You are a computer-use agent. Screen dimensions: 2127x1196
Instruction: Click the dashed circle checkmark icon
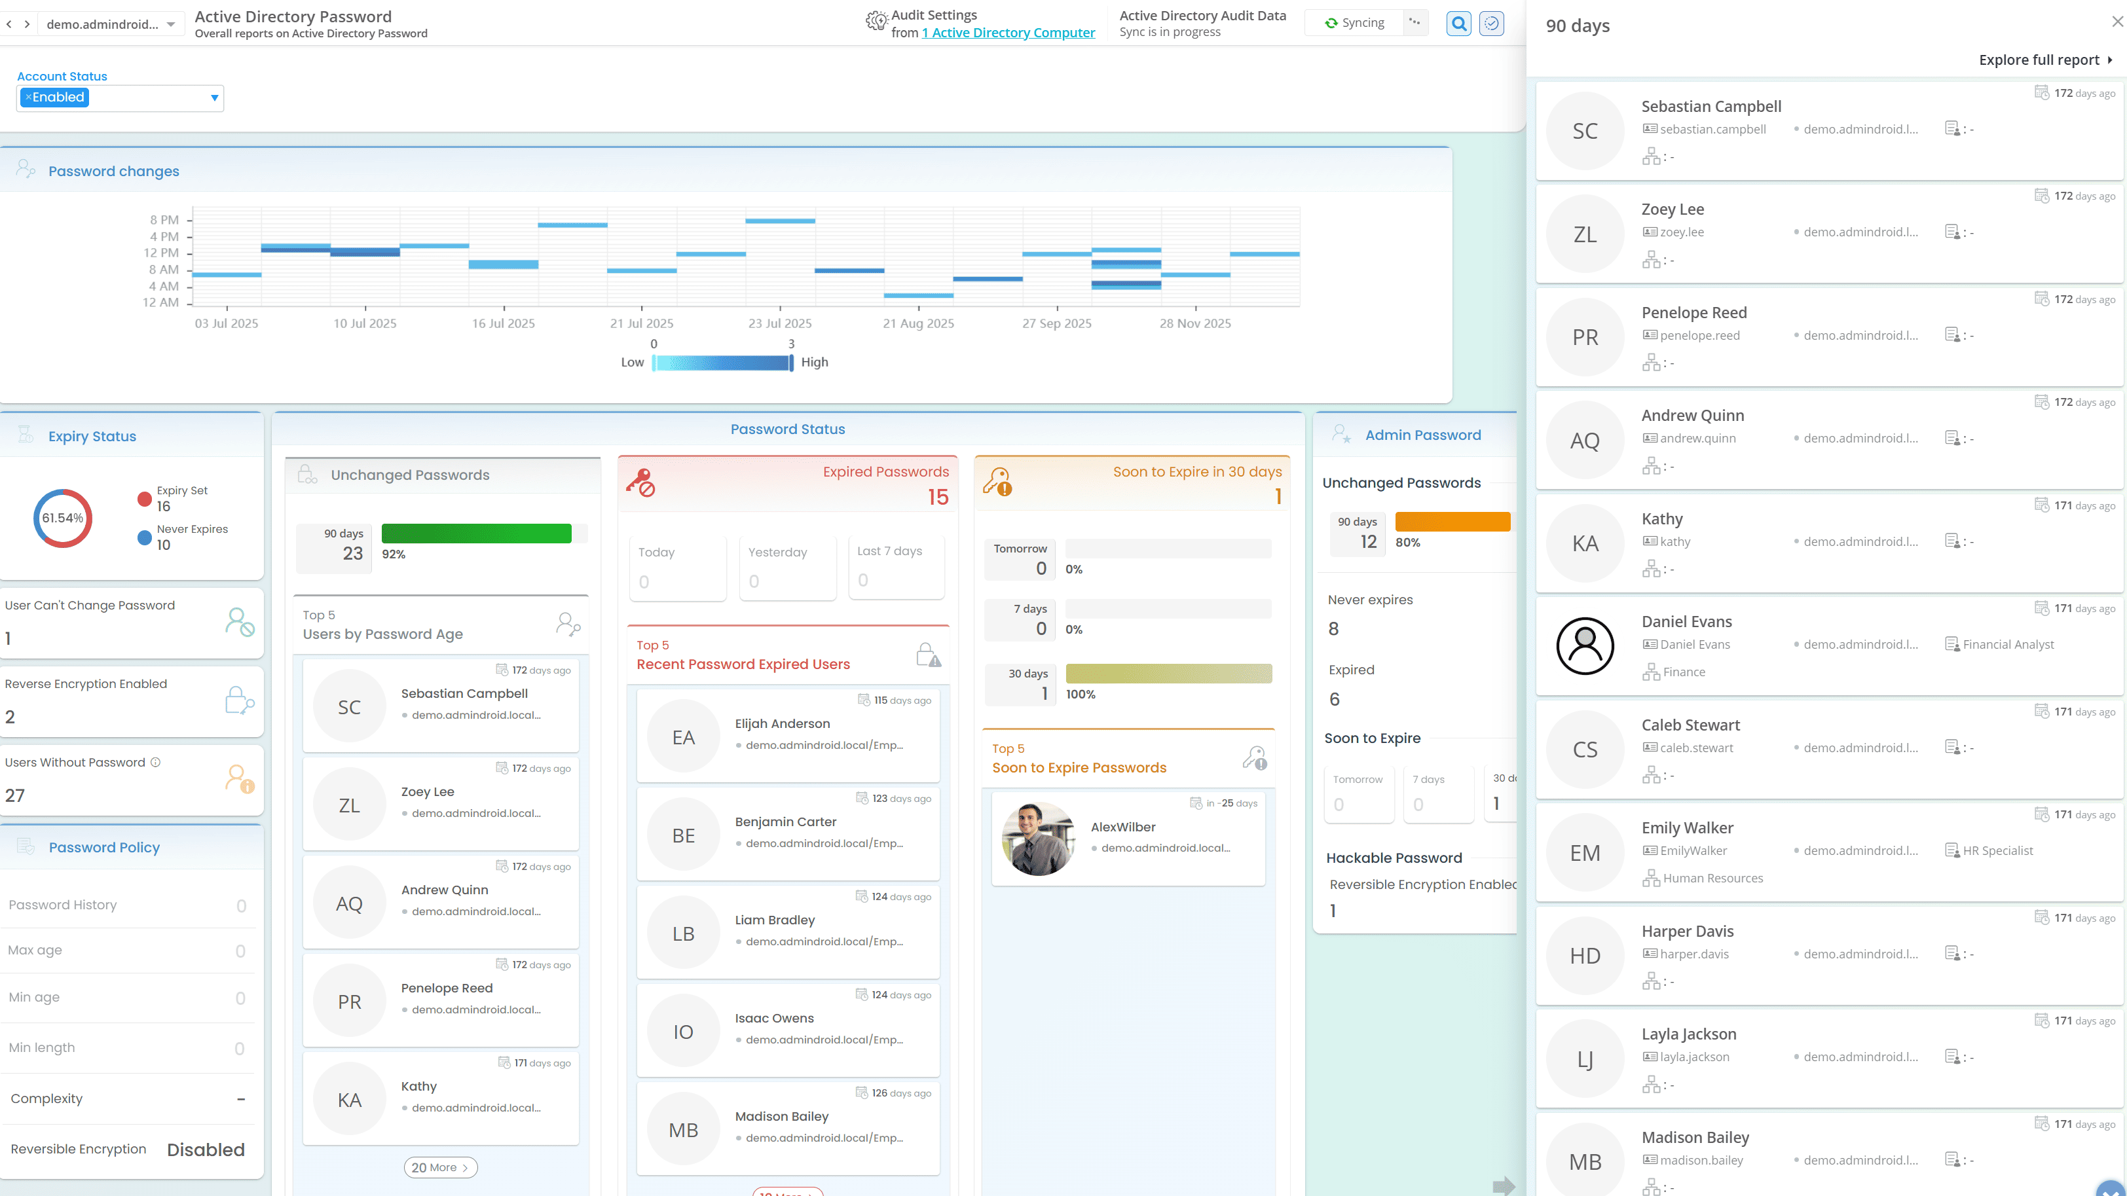point(1491,24)
